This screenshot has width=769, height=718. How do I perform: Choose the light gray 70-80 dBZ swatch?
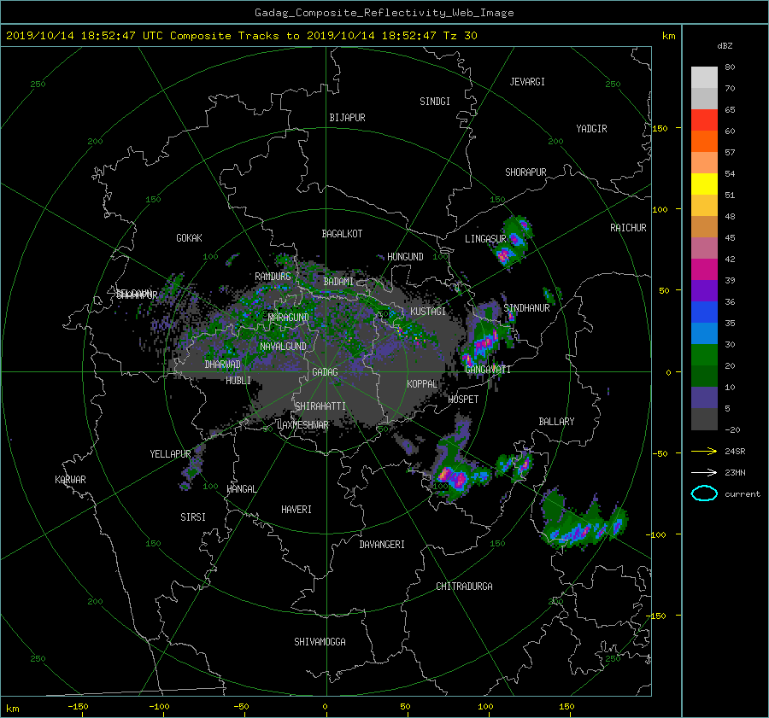(704, 77)
